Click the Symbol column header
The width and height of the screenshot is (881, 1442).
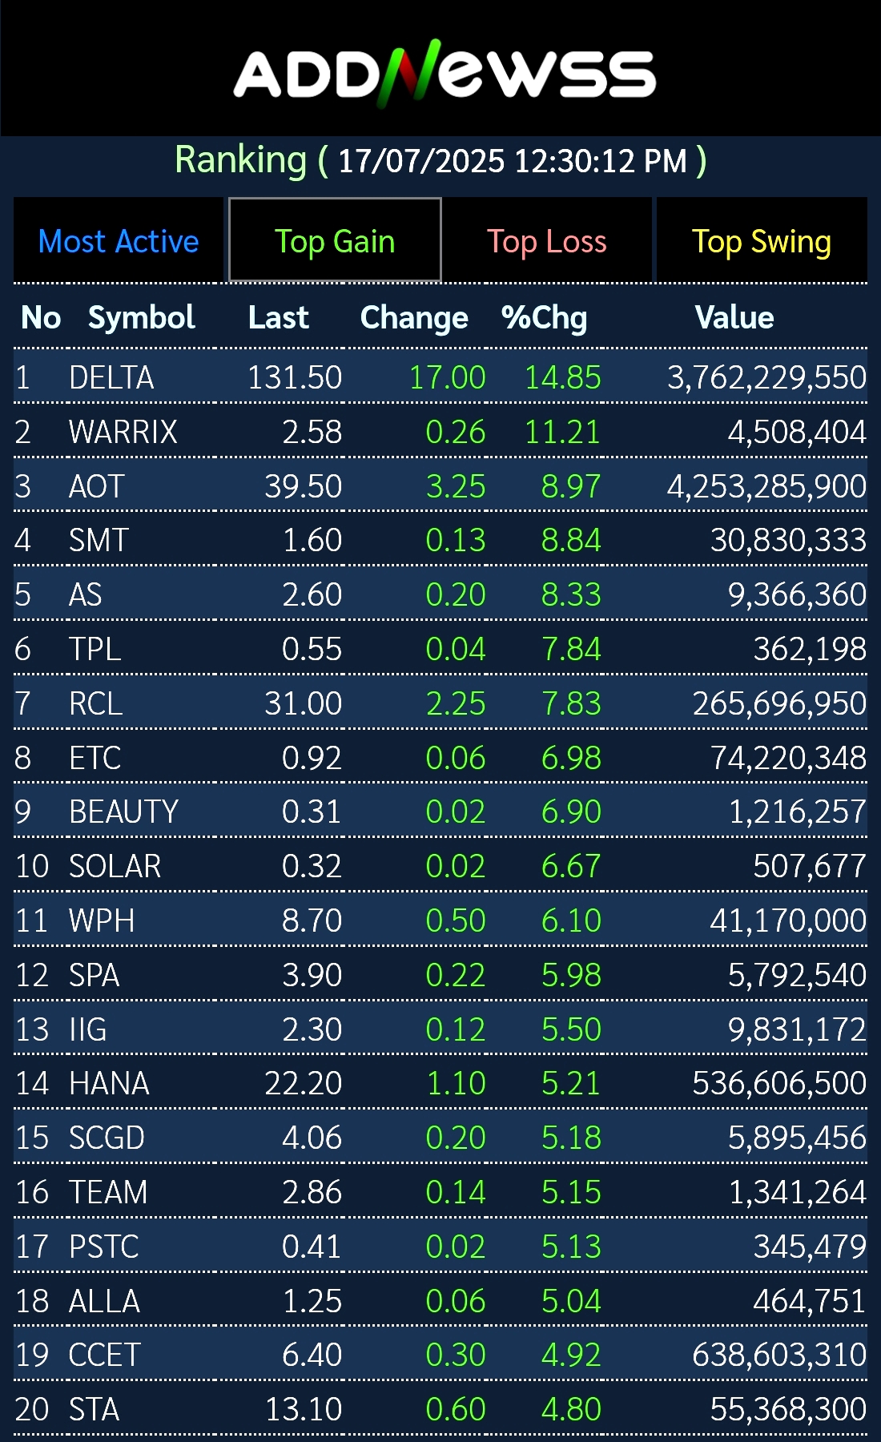141,318
